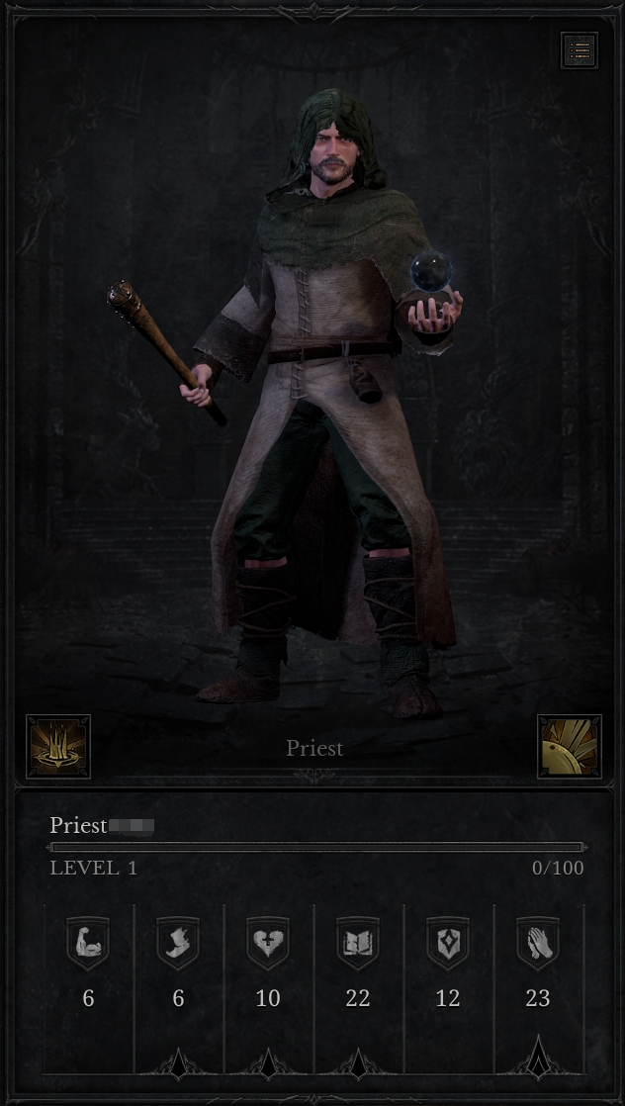Click the shield with diamond stat icon

click(x=448, y=943)
